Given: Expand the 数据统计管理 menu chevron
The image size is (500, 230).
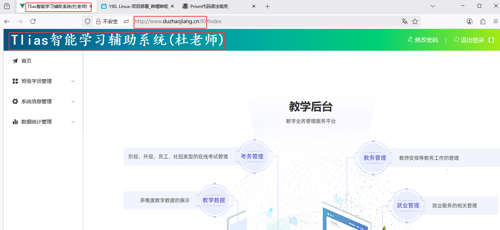Looking at the screenshot, I should [x=73, y=122].
